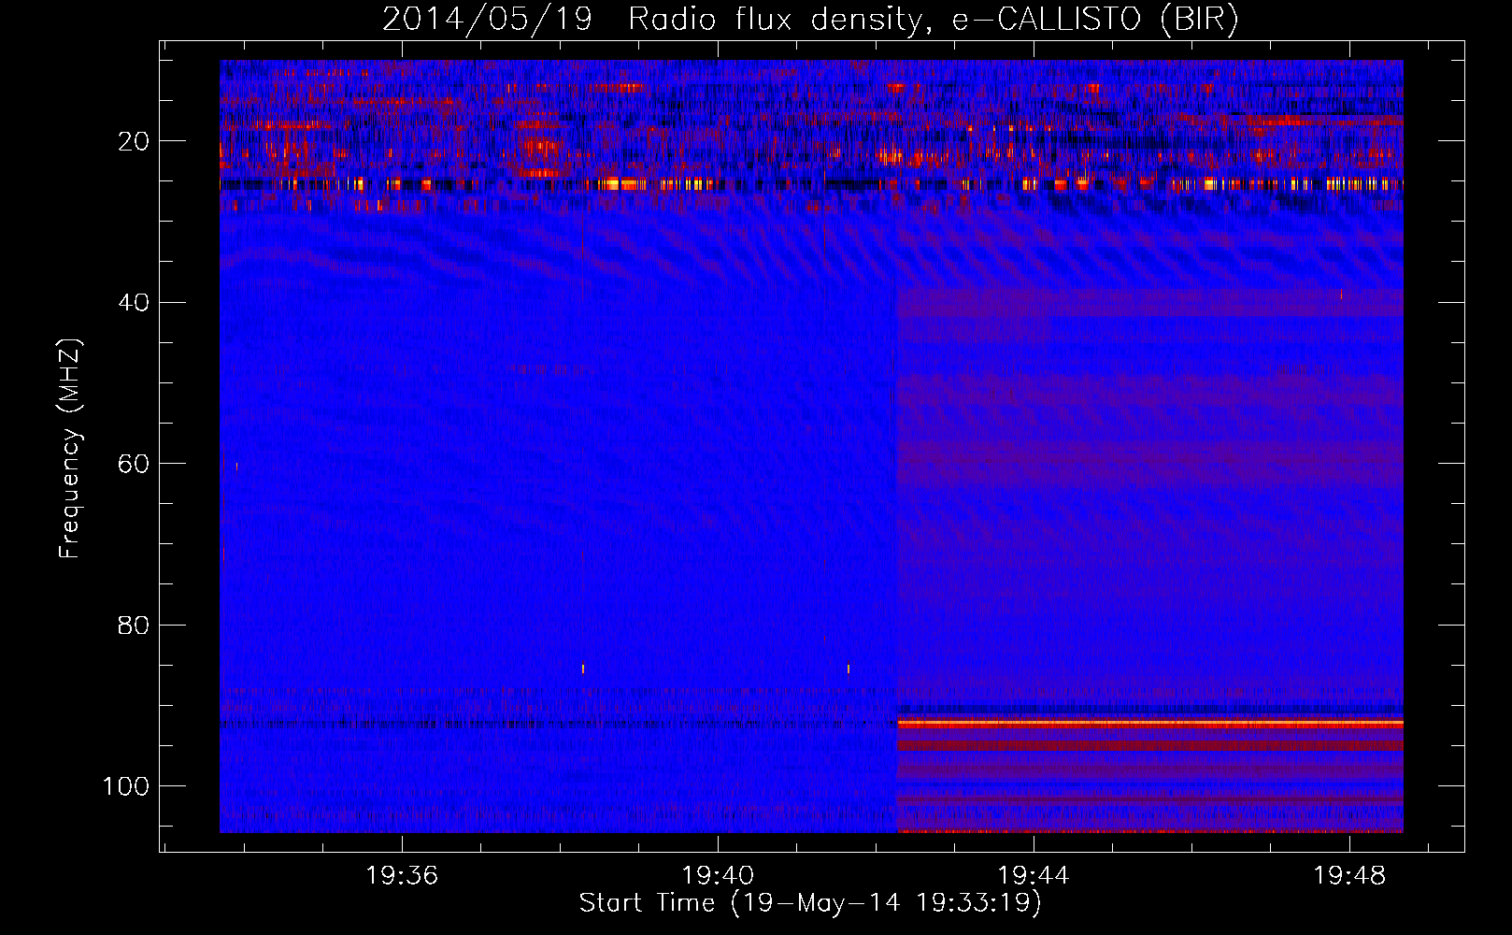Click the bright red emission band near 92 MHz
This screenshot has height=935, width=1512.
tap(1150, 724)
